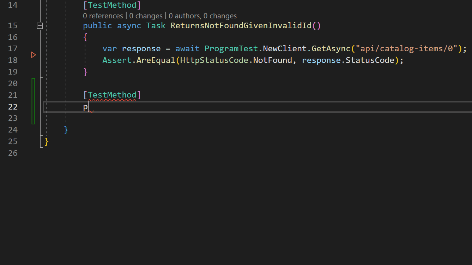Click the [TestMethod] attribute on line 21

click(111, 95)
